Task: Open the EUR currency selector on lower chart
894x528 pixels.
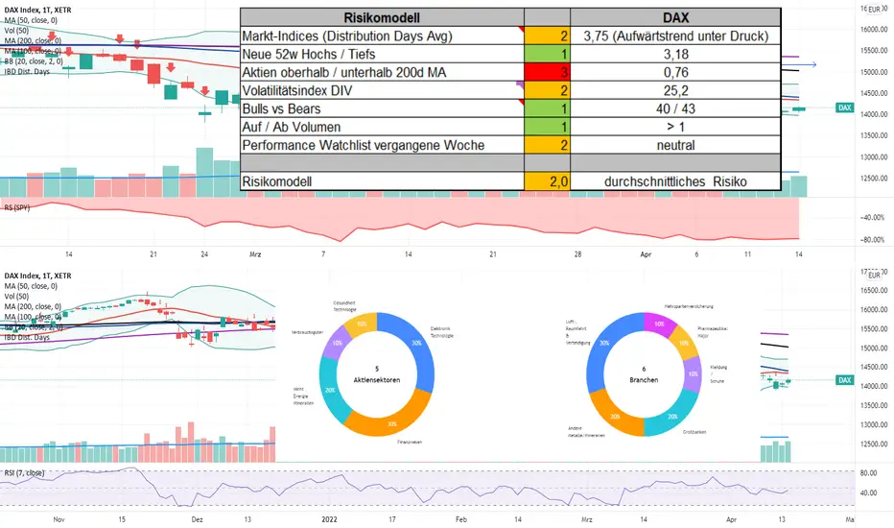Action: click(874, 276)
